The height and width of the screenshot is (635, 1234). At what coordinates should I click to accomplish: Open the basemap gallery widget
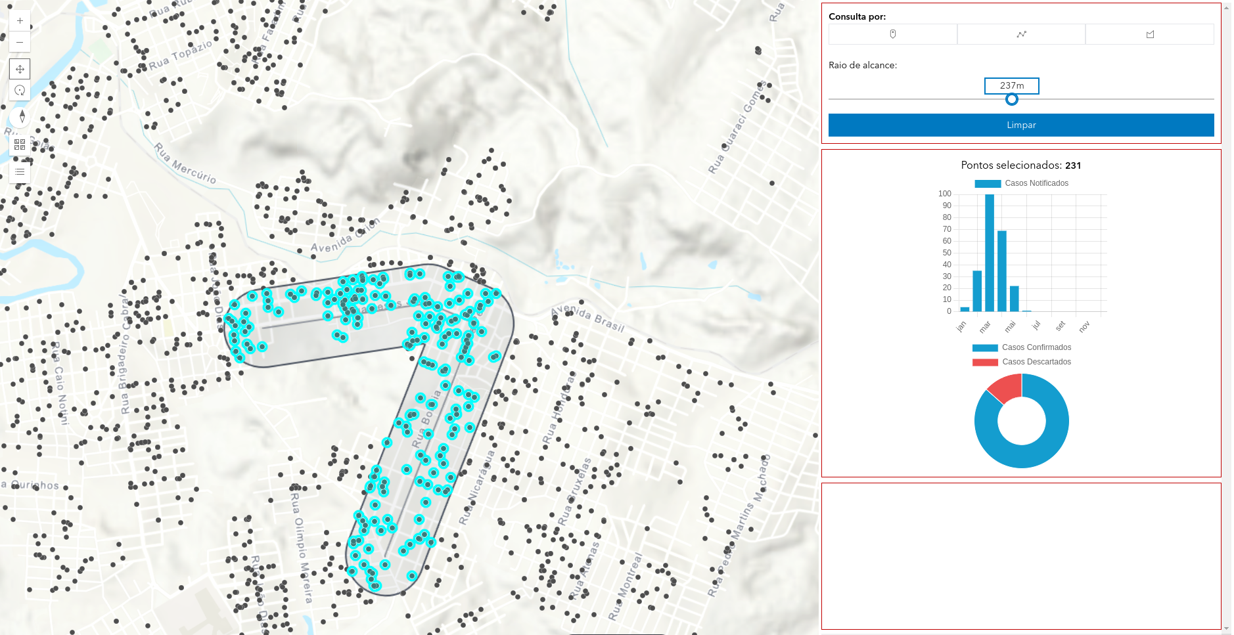coord(20,144)
